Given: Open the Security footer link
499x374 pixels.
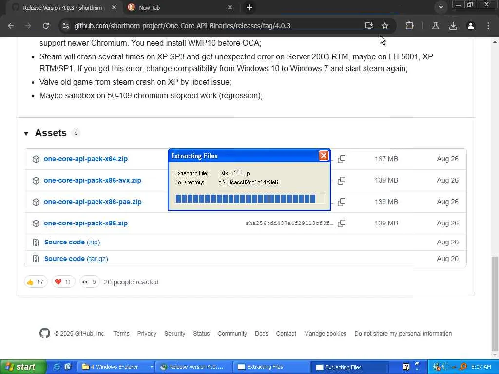Looking at the screenshot, I should (x=175, y=333).
